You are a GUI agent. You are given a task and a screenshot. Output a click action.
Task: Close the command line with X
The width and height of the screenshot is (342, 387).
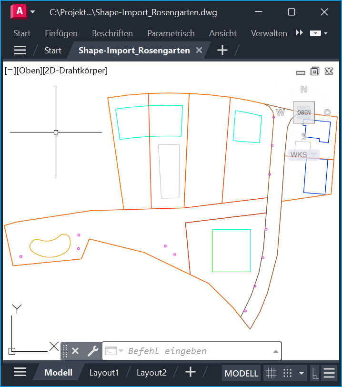(x=75, y=351)
